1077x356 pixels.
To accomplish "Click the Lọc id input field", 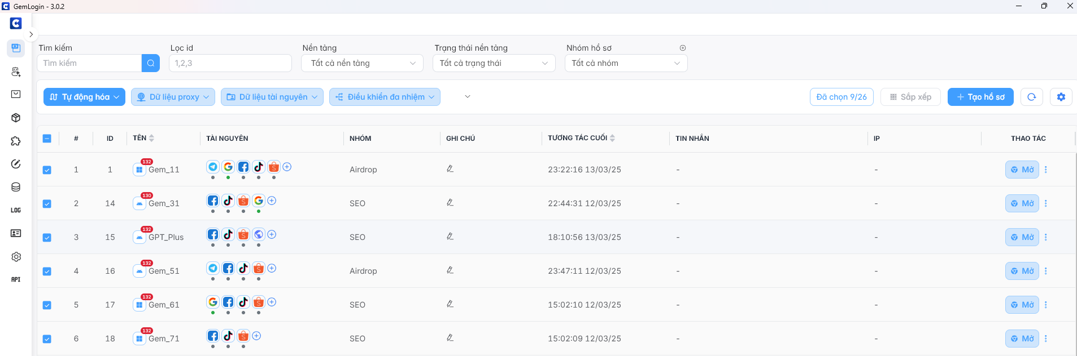I will click(x=230, y=63).
